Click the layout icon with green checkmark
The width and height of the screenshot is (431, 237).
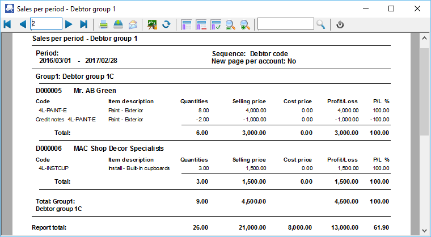(x=216, y=24)
